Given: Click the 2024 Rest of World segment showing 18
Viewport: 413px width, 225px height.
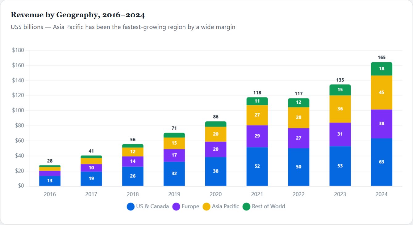Looking at the screenshot, I should click(x=382, y=69).
